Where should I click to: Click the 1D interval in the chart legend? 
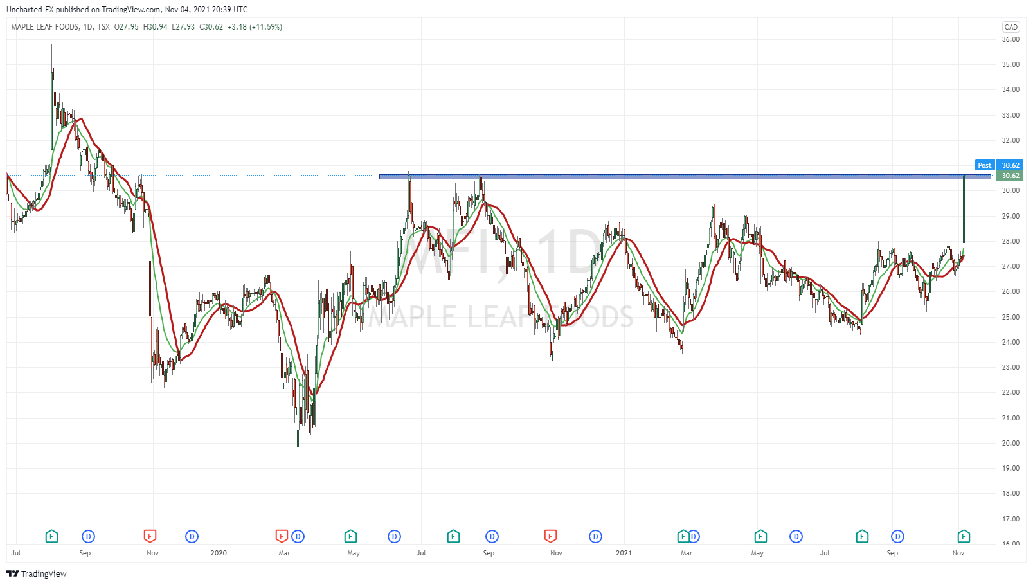tap(88, 27)
